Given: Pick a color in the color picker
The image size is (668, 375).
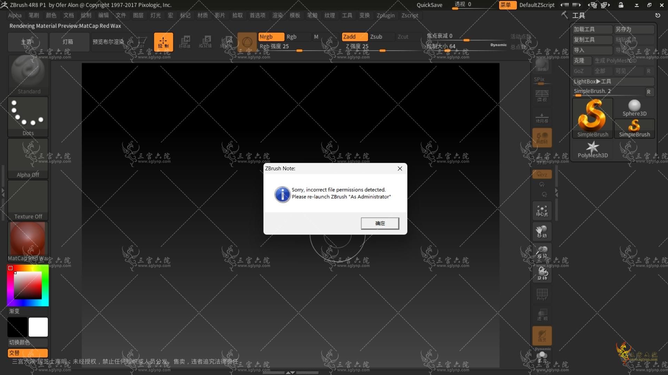Looking at the screenshot, I should [28, 285].
